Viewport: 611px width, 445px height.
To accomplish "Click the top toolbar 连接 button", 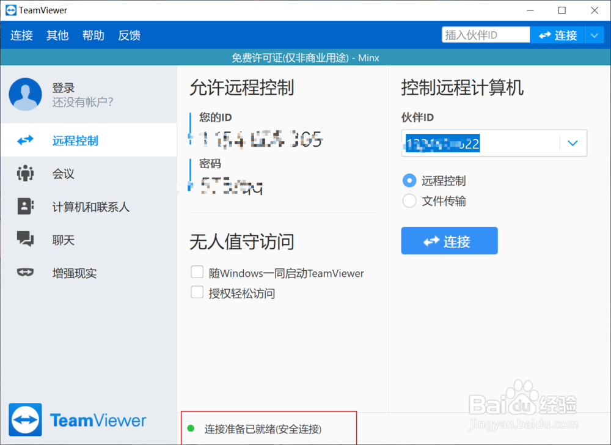I will 558,35.
